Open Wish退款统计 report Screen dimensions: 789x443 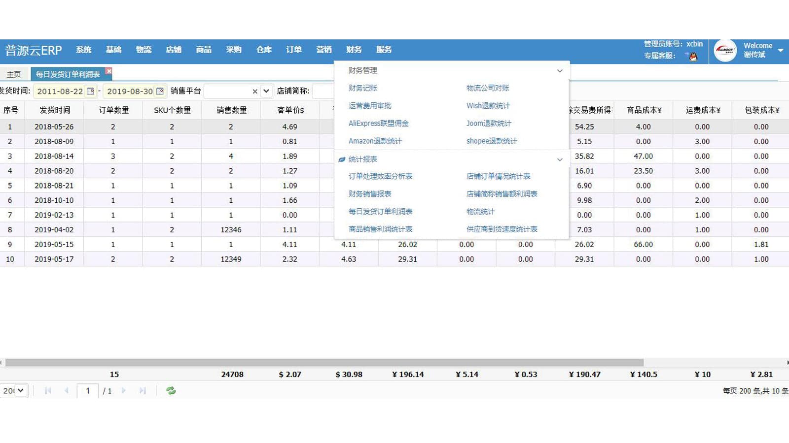487,105
